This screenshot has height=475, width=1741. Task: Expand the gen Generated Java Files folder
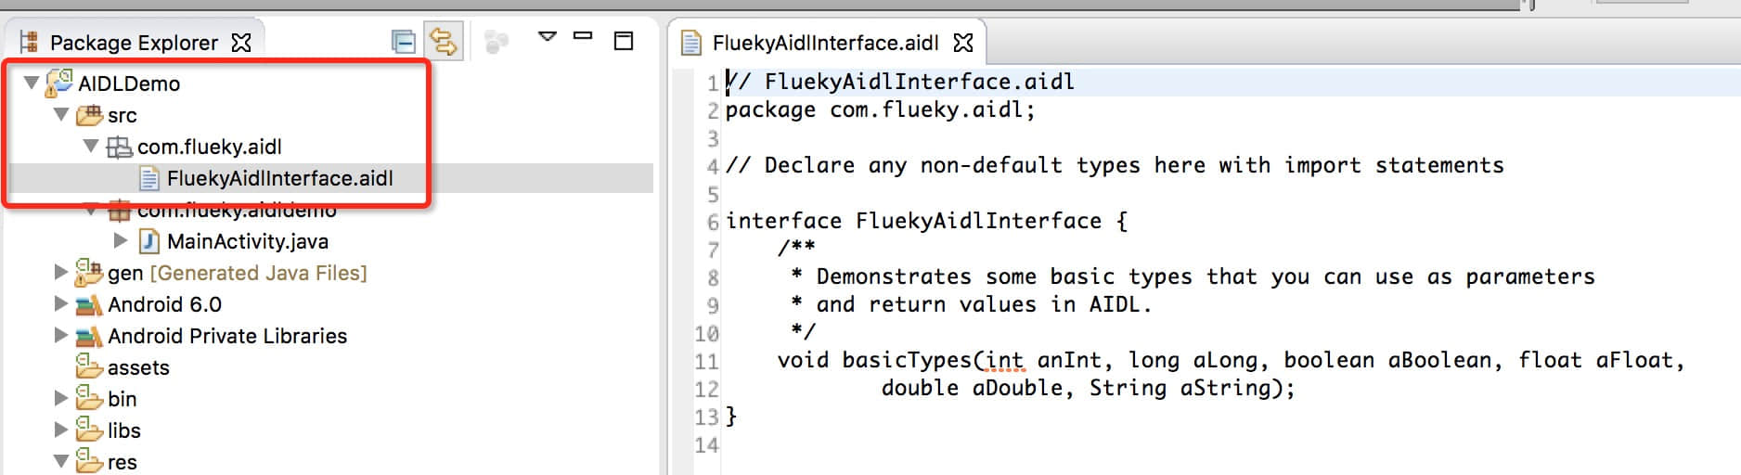click(61, 273)
